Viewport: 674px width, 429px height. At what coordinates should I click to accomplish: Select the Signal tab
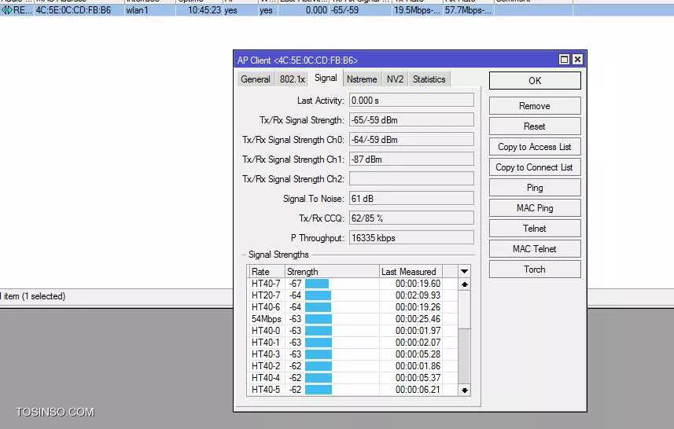(326, 78)
